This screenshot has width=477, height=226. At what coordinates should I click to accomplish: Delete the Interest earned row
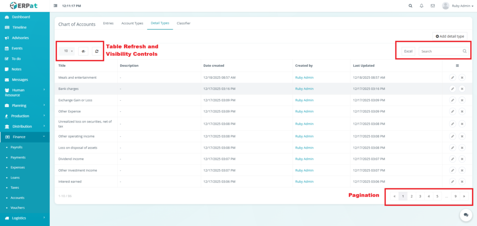[462, 181]
